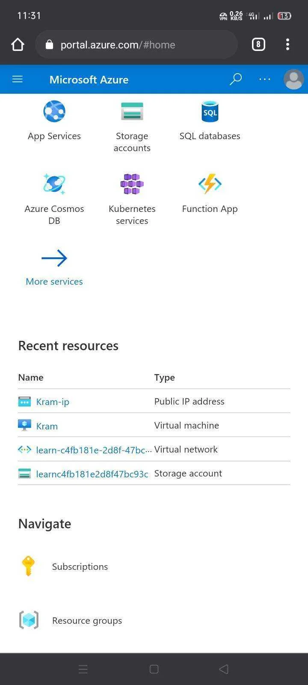
Task: Click the Recent resources heading
Action: click(x=68, y=345)
